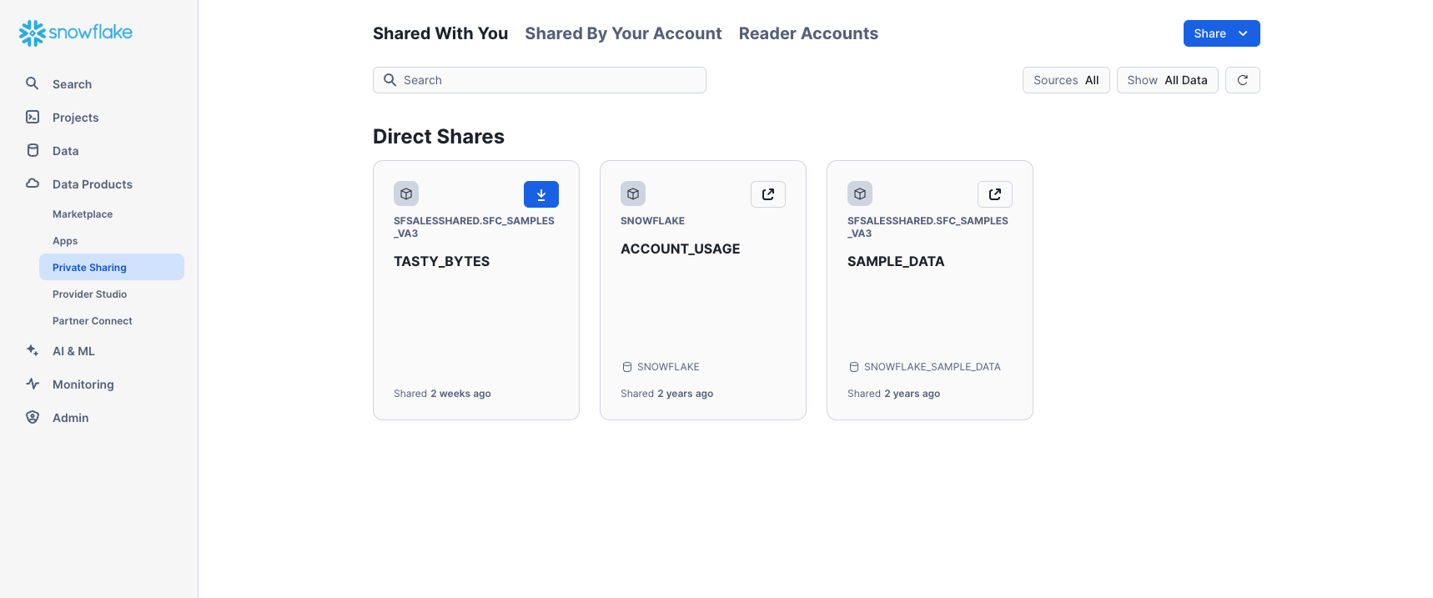Click SNOWFLAKE_SAMPLE_DATA database name
The image size is (1433, 598).
(933, 367)
